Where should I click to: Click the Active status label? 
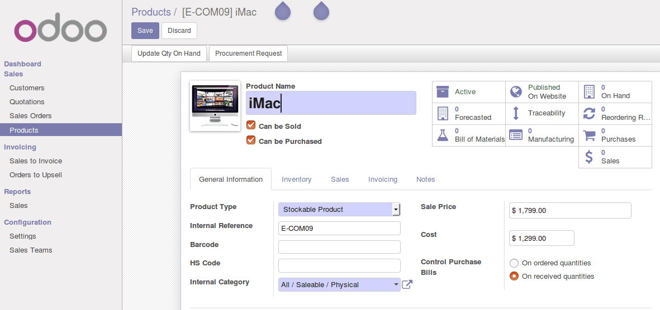point(465,91)
